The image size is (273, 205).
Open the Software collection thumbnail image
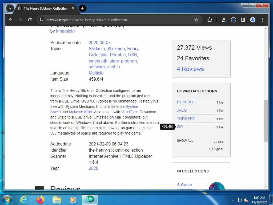click(216, 186)
